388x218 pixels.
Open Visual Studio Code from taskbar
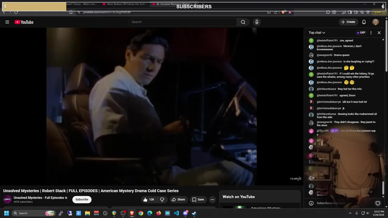176,213
